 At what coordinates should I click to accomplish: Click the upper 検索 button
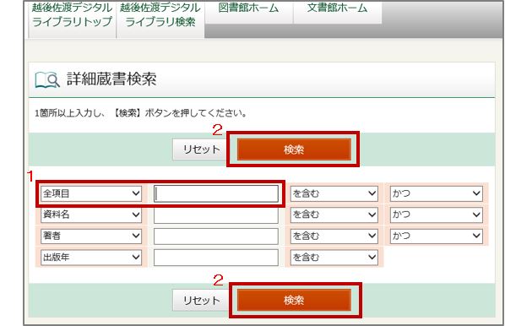294,149
